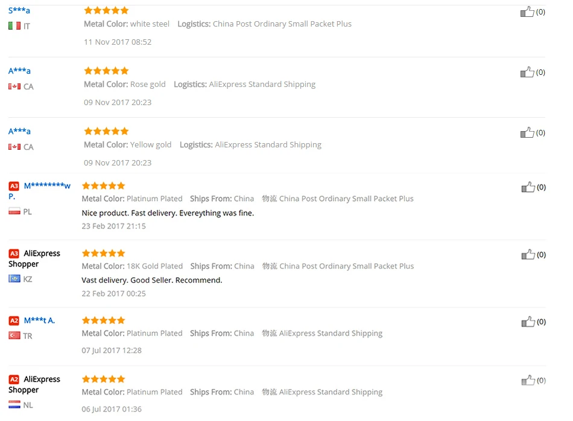Thumbs-up the M***t A. review
Image resolution: width=573 pixels, height=421 pixels.
point(528,322)
